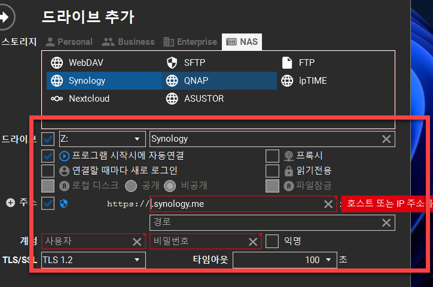The width and height of the screenshot is (433, 287).
Task: Click the red 호스트 또는 IP 주소 warning
Action: tap(386, 204)
